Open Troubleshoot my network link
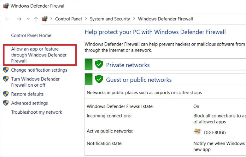 pyautogui.click(x=37, y=112)
